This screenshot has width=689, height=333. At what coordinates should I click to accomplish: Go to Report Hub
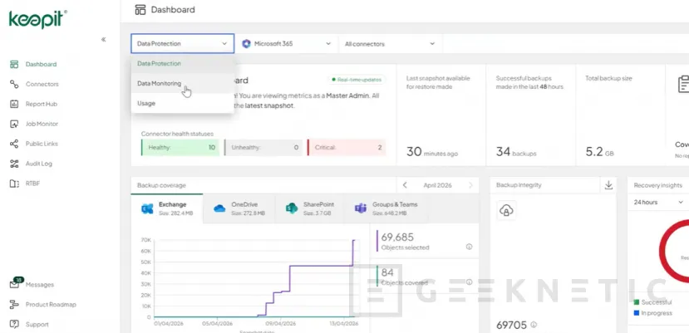click(x=33, y=104)
